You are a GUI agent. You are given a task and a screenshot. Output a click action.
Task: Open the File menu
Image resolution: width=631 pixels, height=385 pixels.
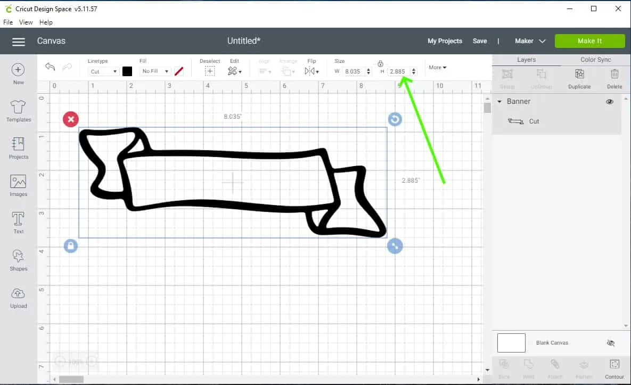(x=8, y=22)
